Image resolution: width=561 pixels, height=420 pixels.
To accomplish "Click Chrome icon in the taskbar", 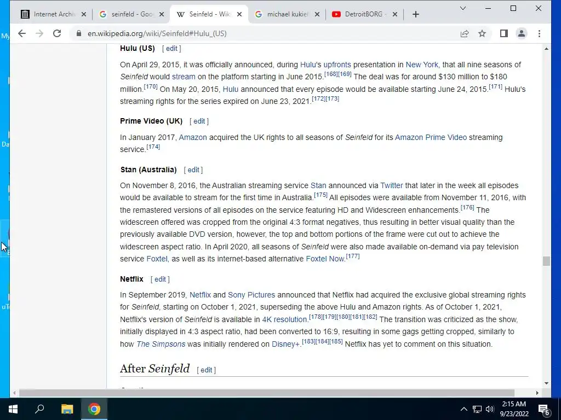I will click(x=94, y=409).
